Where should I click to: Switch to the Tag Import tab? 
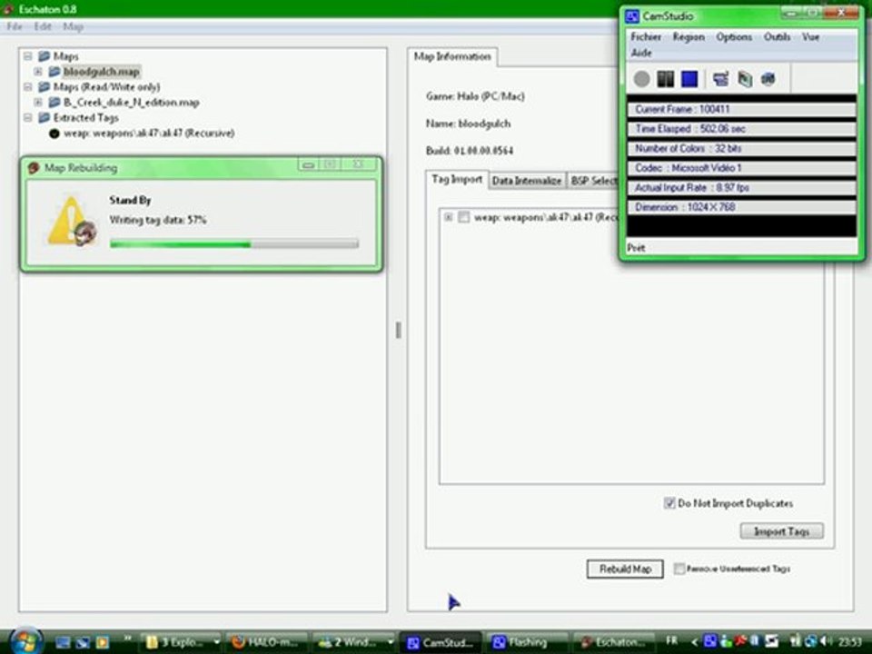[457, 180]
